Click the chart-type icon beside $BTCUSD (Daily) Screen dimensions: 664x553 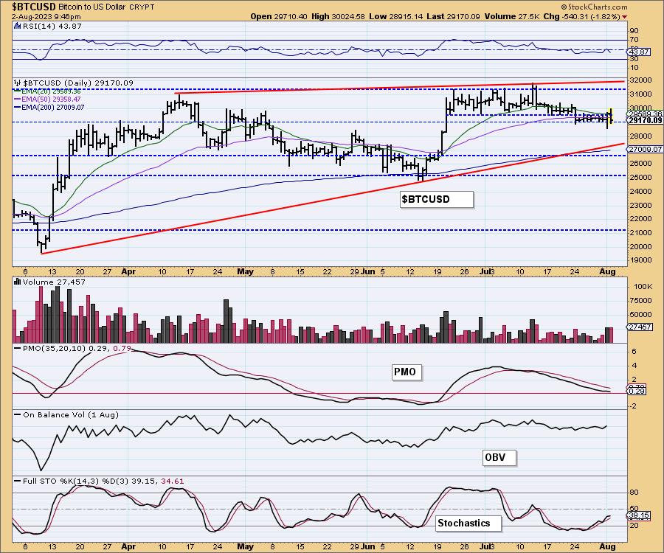[18, 83]
